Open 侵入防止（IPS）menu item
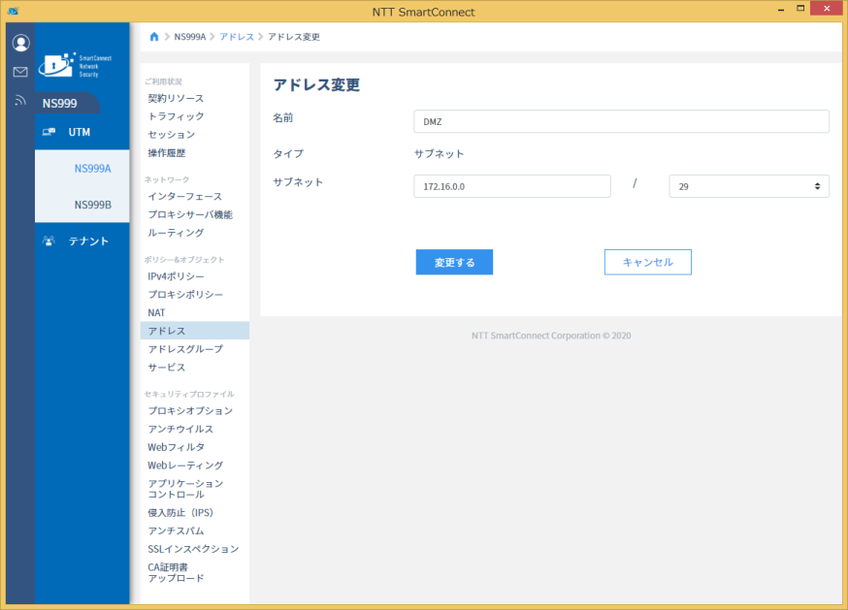This screenshot has height=610, width=848. pos(180,513)
